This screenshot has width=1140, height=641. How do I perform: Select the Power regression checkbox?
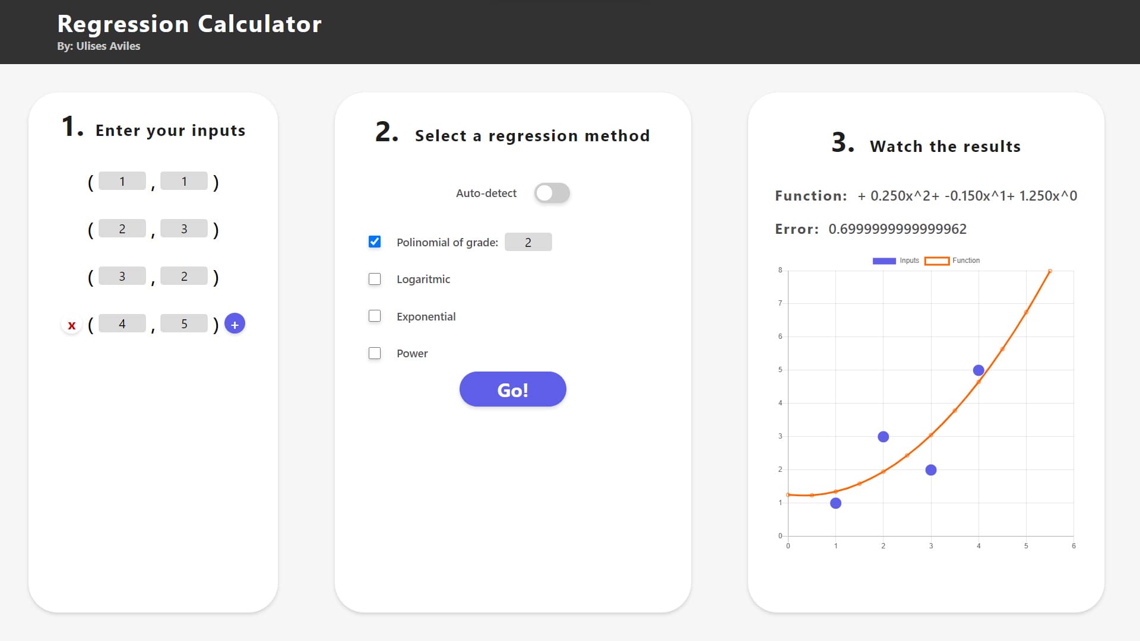375,353
